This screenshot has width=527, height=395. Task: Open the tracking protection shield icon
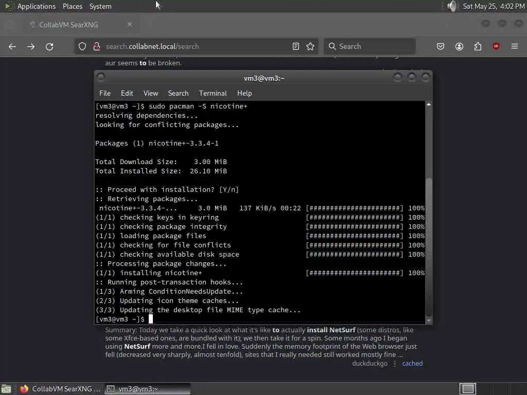[x=82, y=46]
